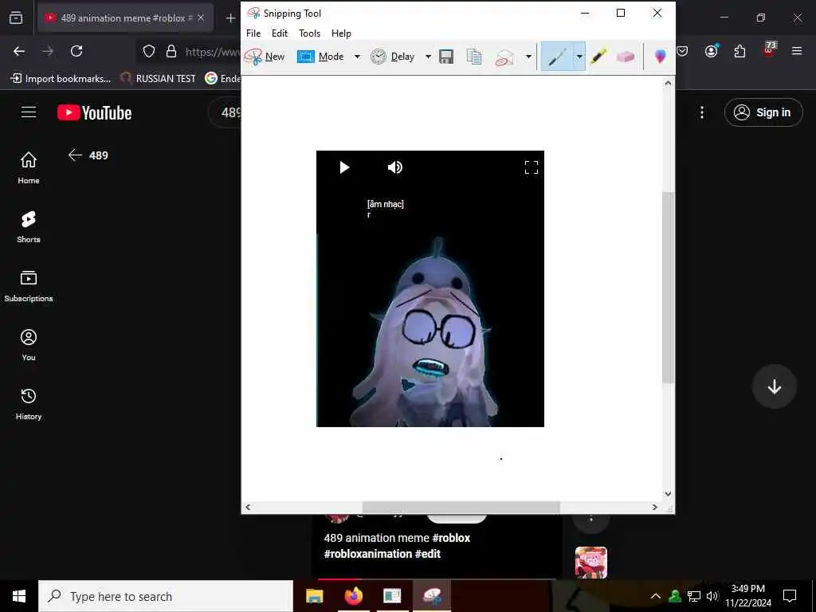Select the Pen tool
The image size is (816, 612).
click(557, 57)
